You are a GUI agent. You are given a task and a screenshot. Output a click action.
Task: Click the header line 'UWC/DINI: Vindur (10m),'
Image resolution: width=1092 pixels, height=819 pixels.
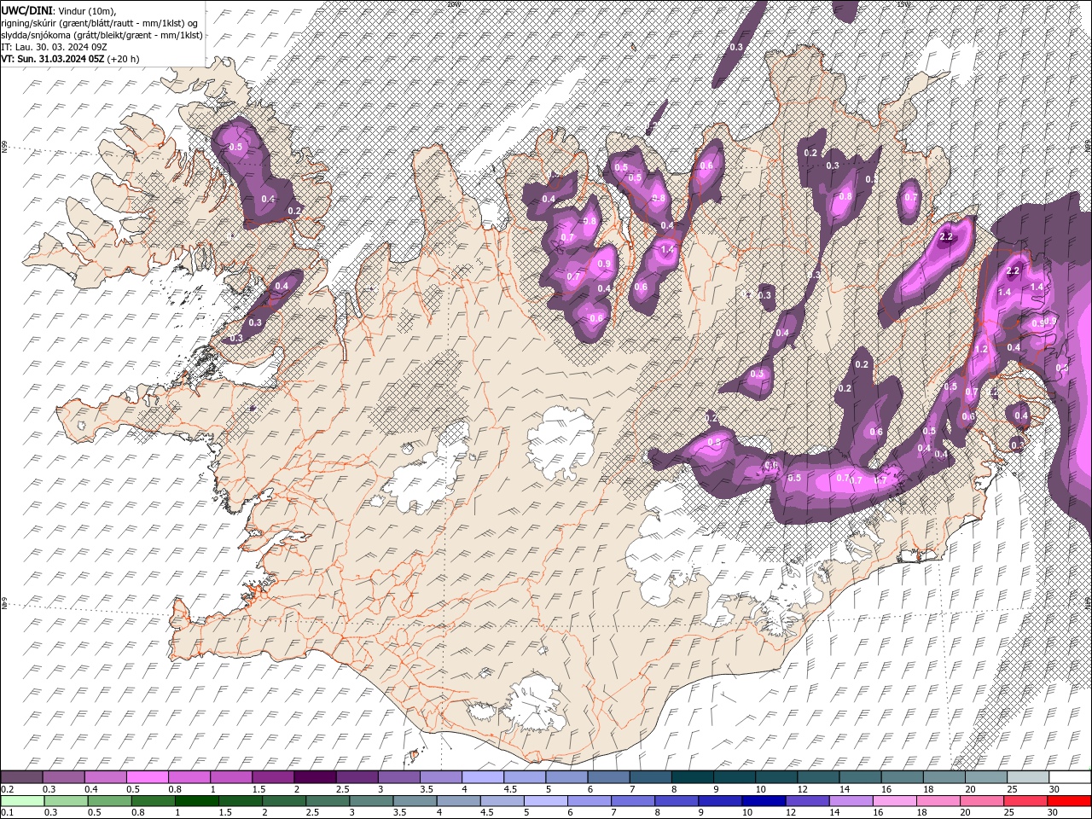(x=59, y=9)
